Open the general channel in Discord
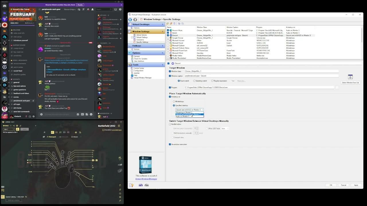Viewport: 367px width, 206px height. (x=16, y=82)
